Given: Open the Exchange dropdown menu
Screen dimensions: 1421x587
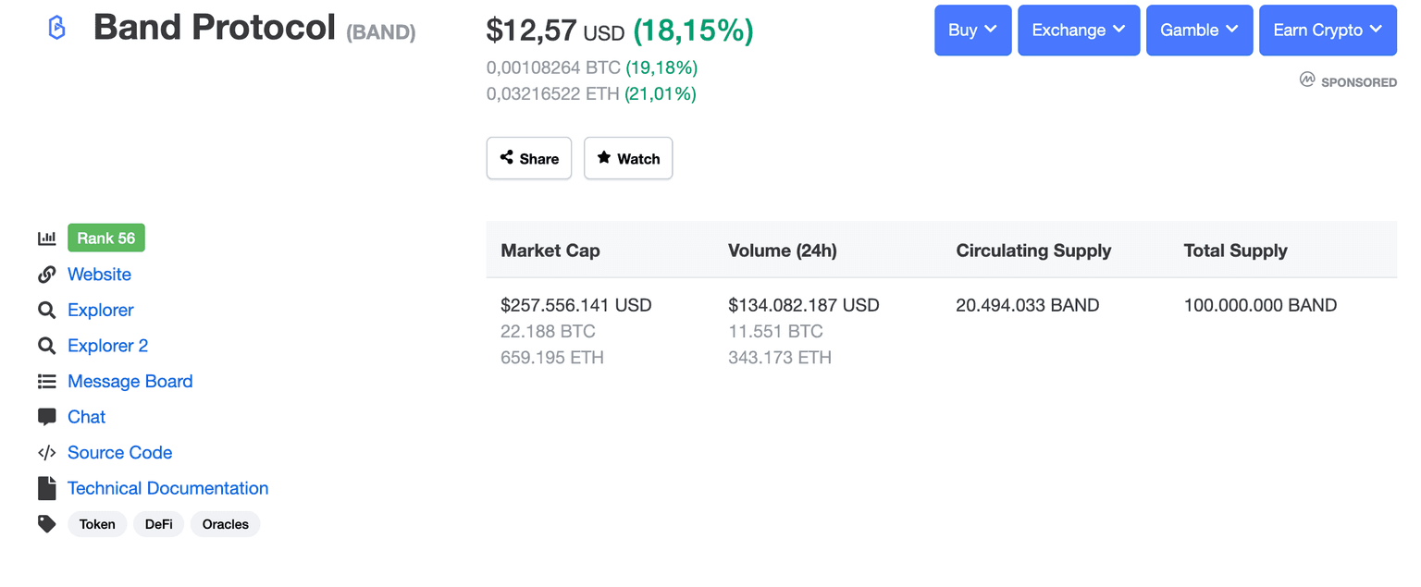Looking at the screenshot, I should pos(1079,31).
